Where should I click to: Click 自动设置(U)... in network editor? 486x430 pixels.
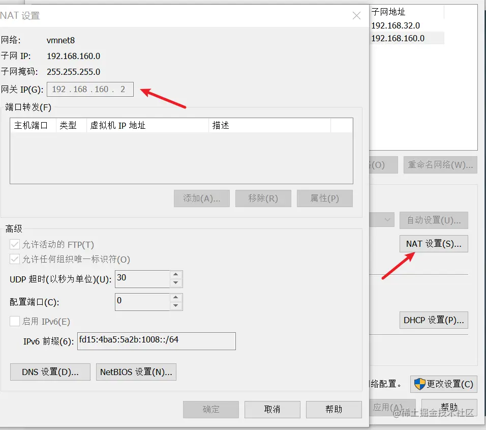pyautogui.click(x=434, y=220)
